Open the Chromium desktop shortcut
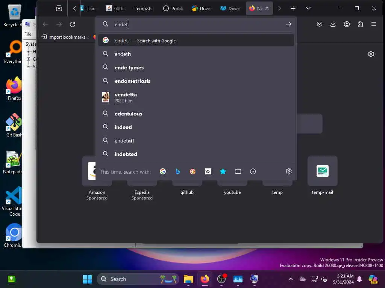The image size is (385, 288). point(13,235)
